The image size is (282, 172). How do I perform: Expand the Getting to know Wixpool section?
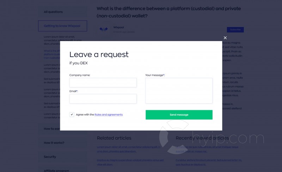tap(63, 26)
